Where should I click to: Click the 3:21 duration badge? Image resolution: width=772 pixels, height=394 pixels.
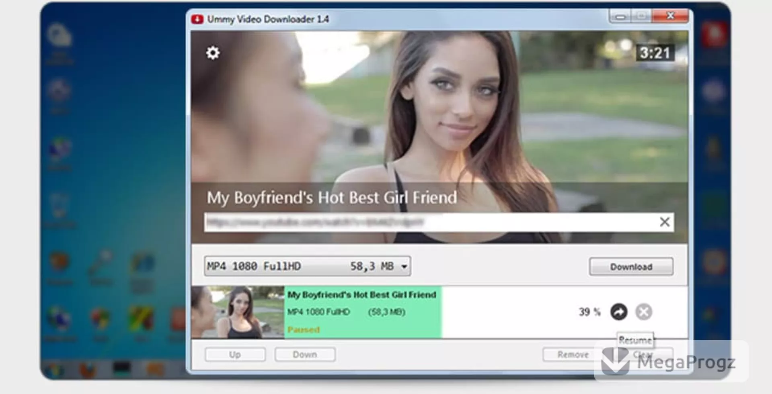655,53
